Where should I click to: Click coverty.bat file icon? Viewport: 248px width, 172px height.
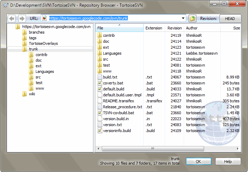coord(100,83)
